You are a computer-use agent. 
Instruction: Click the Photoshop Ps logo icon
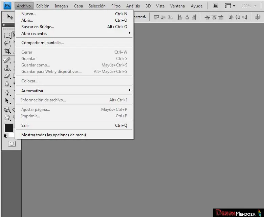[7, 5]
